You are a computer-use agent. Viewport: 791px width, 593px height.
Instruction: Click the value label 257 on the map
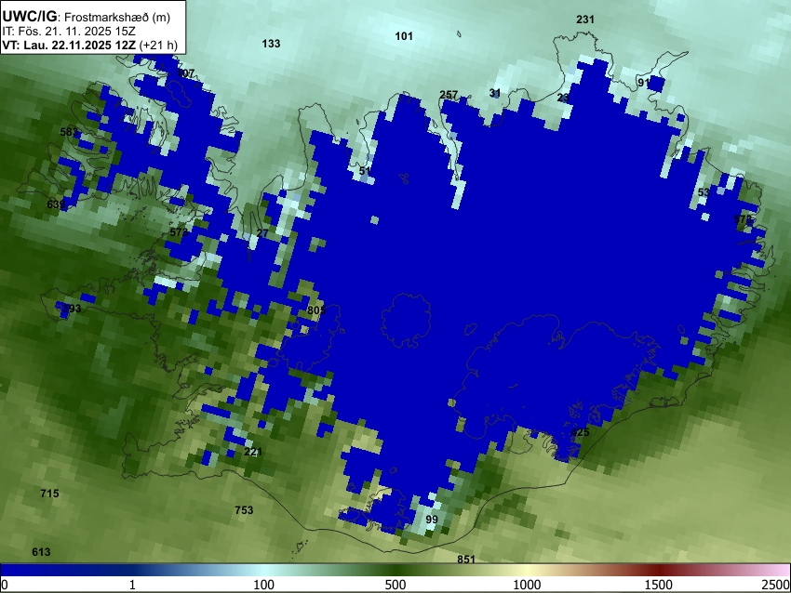tap(449, 95)
